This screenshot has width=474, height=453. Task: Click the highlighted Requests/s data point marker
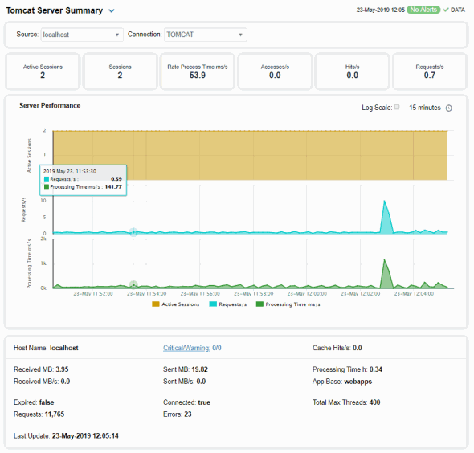[x=133, y=232]
